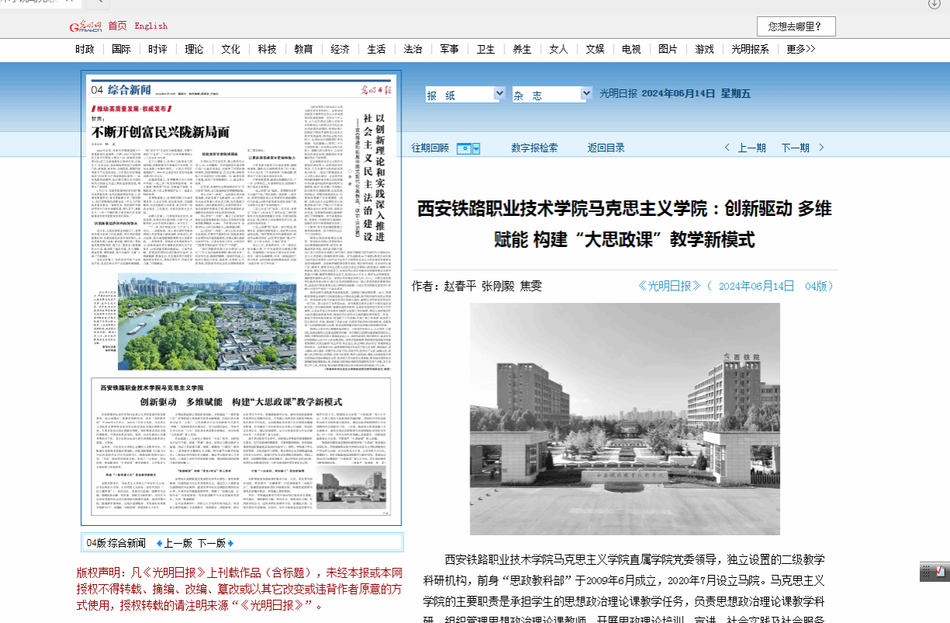
Task: Click the 数字报检索 link
Action: [x=534, y=148]
